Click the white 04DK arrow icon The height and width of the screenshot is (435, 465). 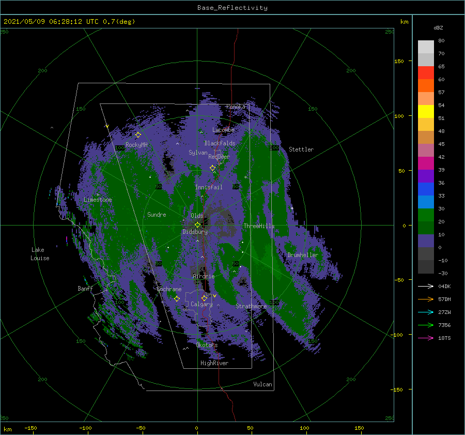426,286
